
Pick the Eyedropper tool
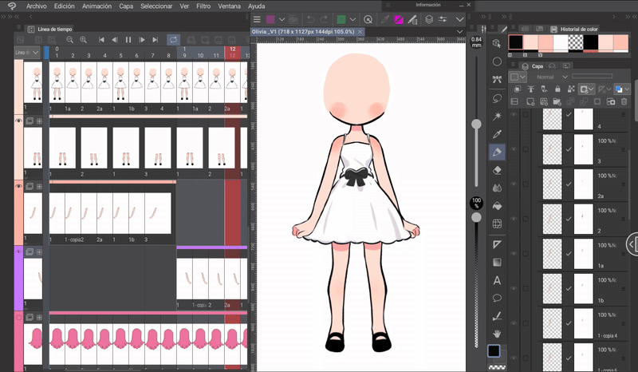click(498, 134)
